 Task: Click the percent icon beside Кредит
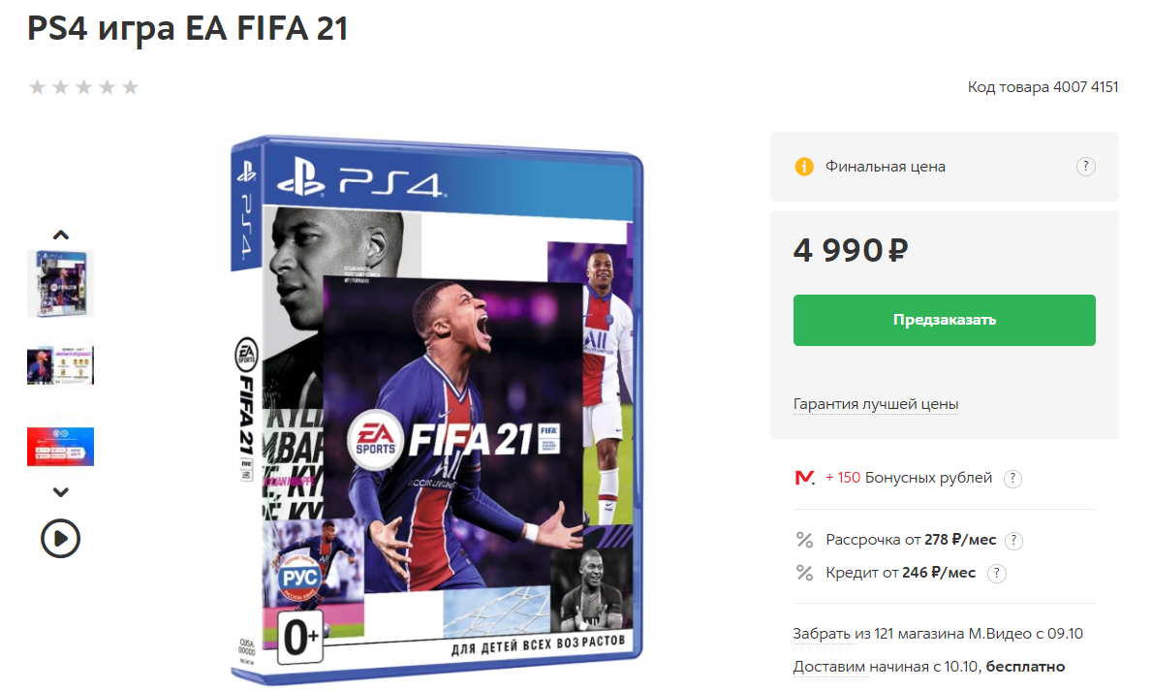[804, 573]
